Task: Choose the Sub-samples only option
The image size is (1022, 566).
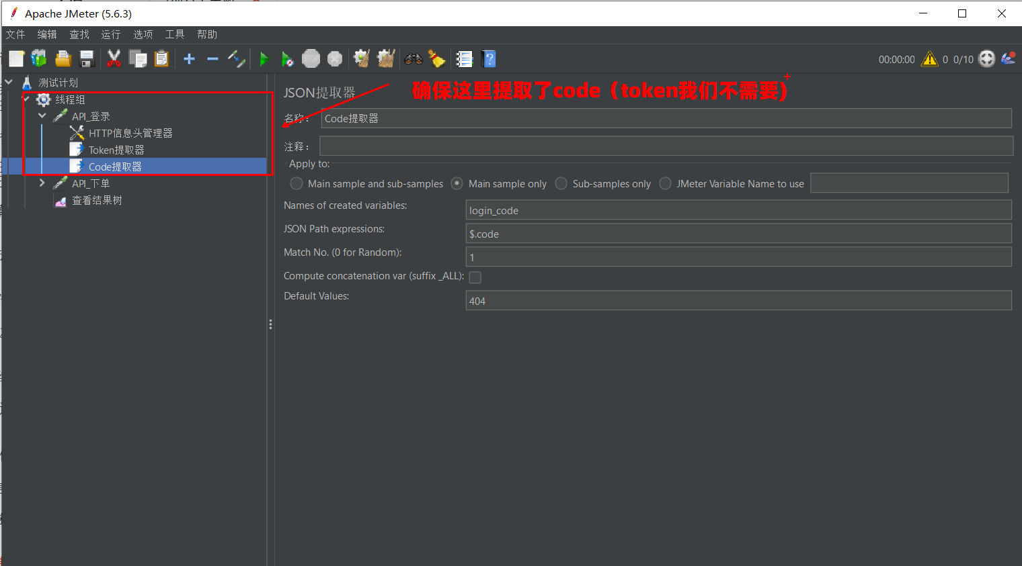Action: (561, 183)
